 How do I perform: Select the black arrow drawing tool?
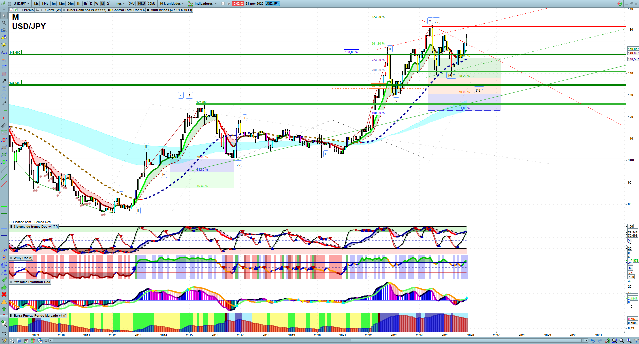pyautogui.click(x=4, y=81)
